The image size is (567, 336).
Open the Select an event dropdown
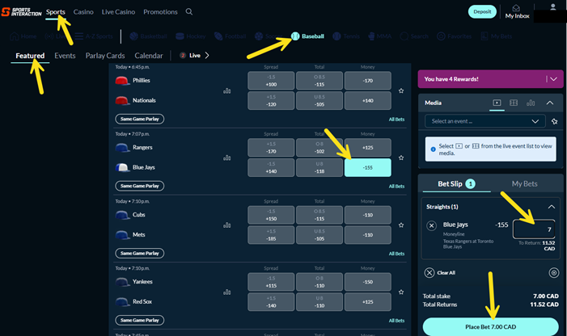(x=485, y=121)
